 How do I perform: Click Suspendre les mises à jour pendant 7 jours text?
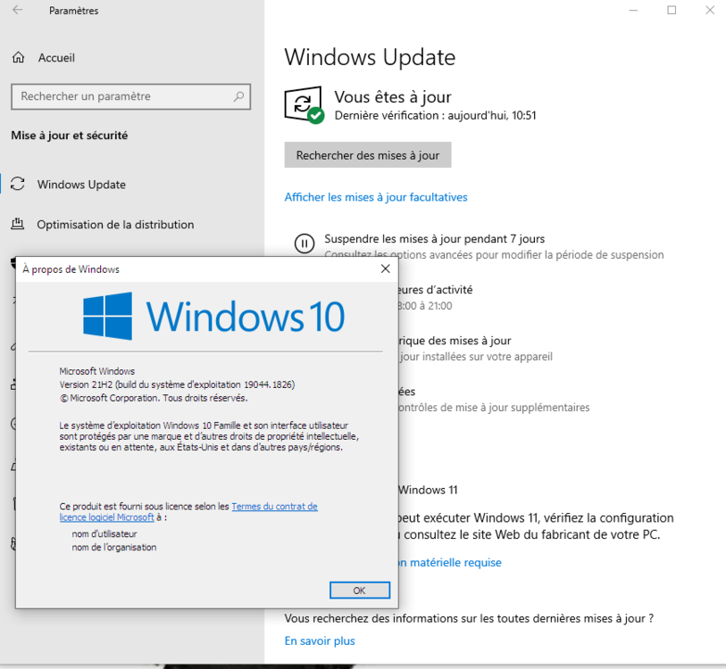point(434,239)
